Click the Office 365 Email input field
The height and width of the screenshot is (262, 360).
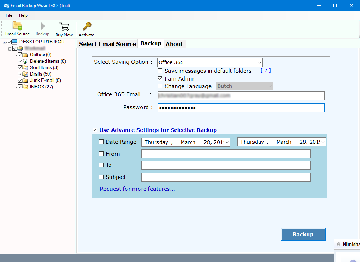(x=241, y=96)
